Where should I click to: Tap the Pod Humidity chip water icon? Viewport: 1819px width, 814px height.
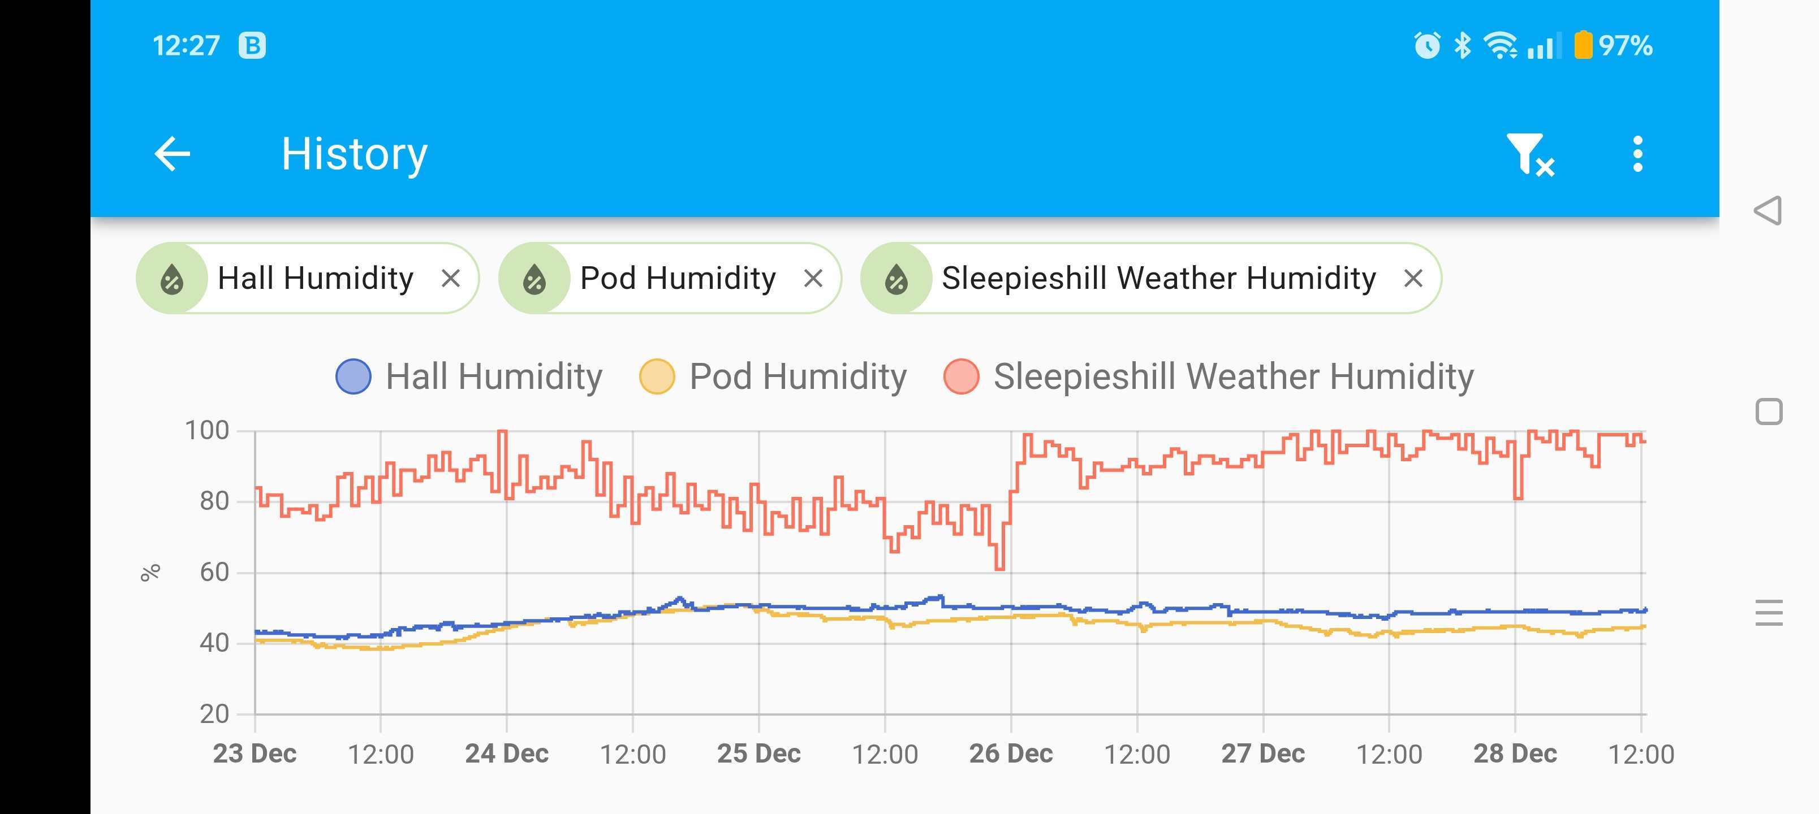click(535, 279)
